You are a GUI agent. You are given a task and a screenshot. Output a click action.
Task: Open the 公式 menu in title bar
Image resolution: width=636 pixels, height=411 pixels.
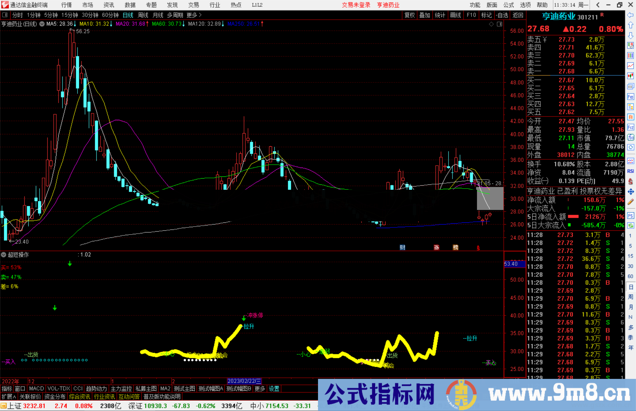pos(508,5)
